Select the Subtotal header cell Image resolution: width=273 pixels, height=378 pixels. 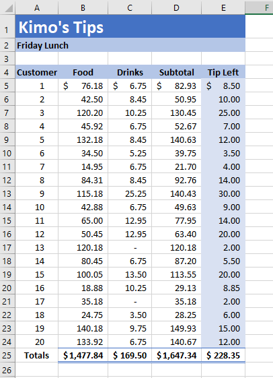[176, 72]
